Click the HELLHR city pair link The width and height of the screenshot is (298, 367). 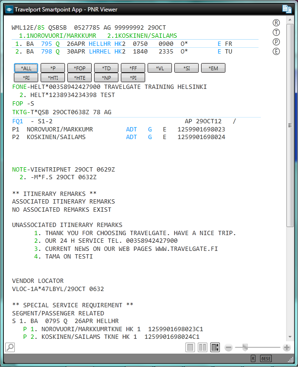(100, 44)
